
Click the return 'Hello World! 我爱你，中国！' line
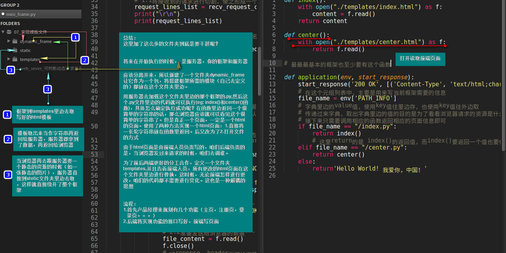[x=369, y=169]
